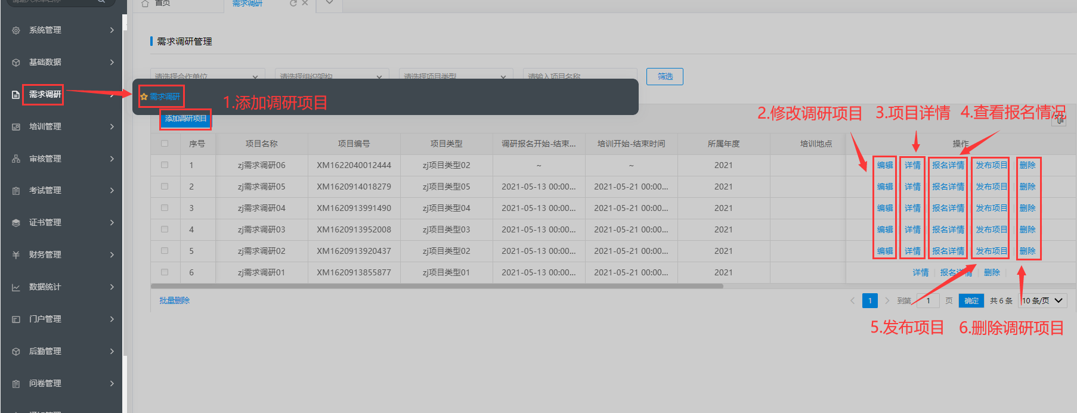Expand the 系统管理 menu chevron

pyautogui.click(x=112, y=30)
